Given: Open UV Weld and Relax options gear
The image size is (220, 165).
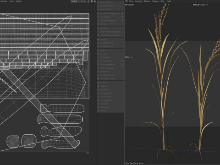Looking at the screenshot, I should (122, 21).
